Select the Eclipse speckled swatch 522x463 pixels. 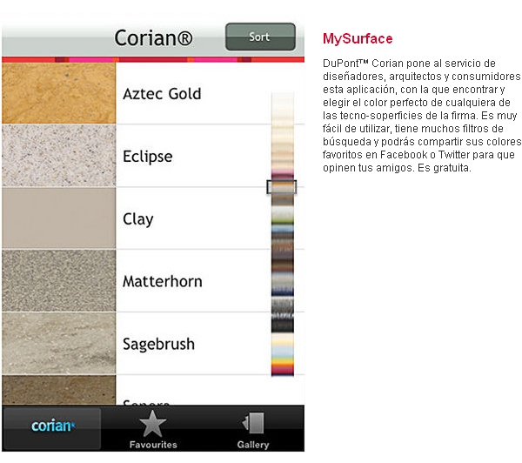click(x=58, y=156)
